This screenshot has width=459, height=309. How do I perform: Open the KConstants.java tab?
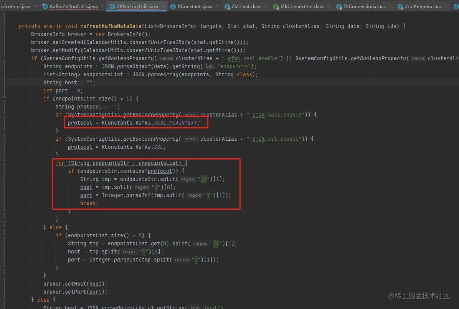195,6
